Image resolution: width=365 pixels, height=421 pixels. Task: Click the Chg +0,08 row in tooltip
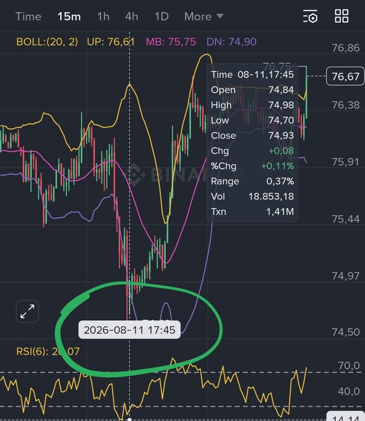pos(252,150)
